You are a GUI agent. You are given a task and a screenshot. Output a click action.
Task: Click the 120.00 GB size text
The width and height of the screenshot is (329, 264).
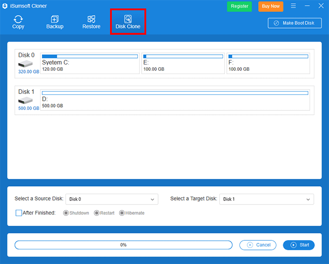tap(53, 69)
